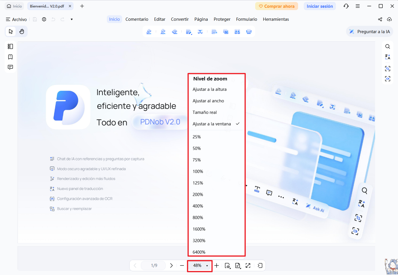Go to the previous page arrow
This screenshot has height=275, width=398.
click(x=135, y=265)
